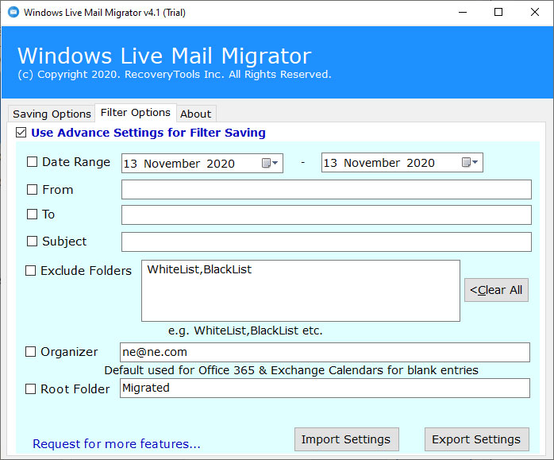Click Import Settings button
Screen dimensions: 554x460
[x=346, y=439]
